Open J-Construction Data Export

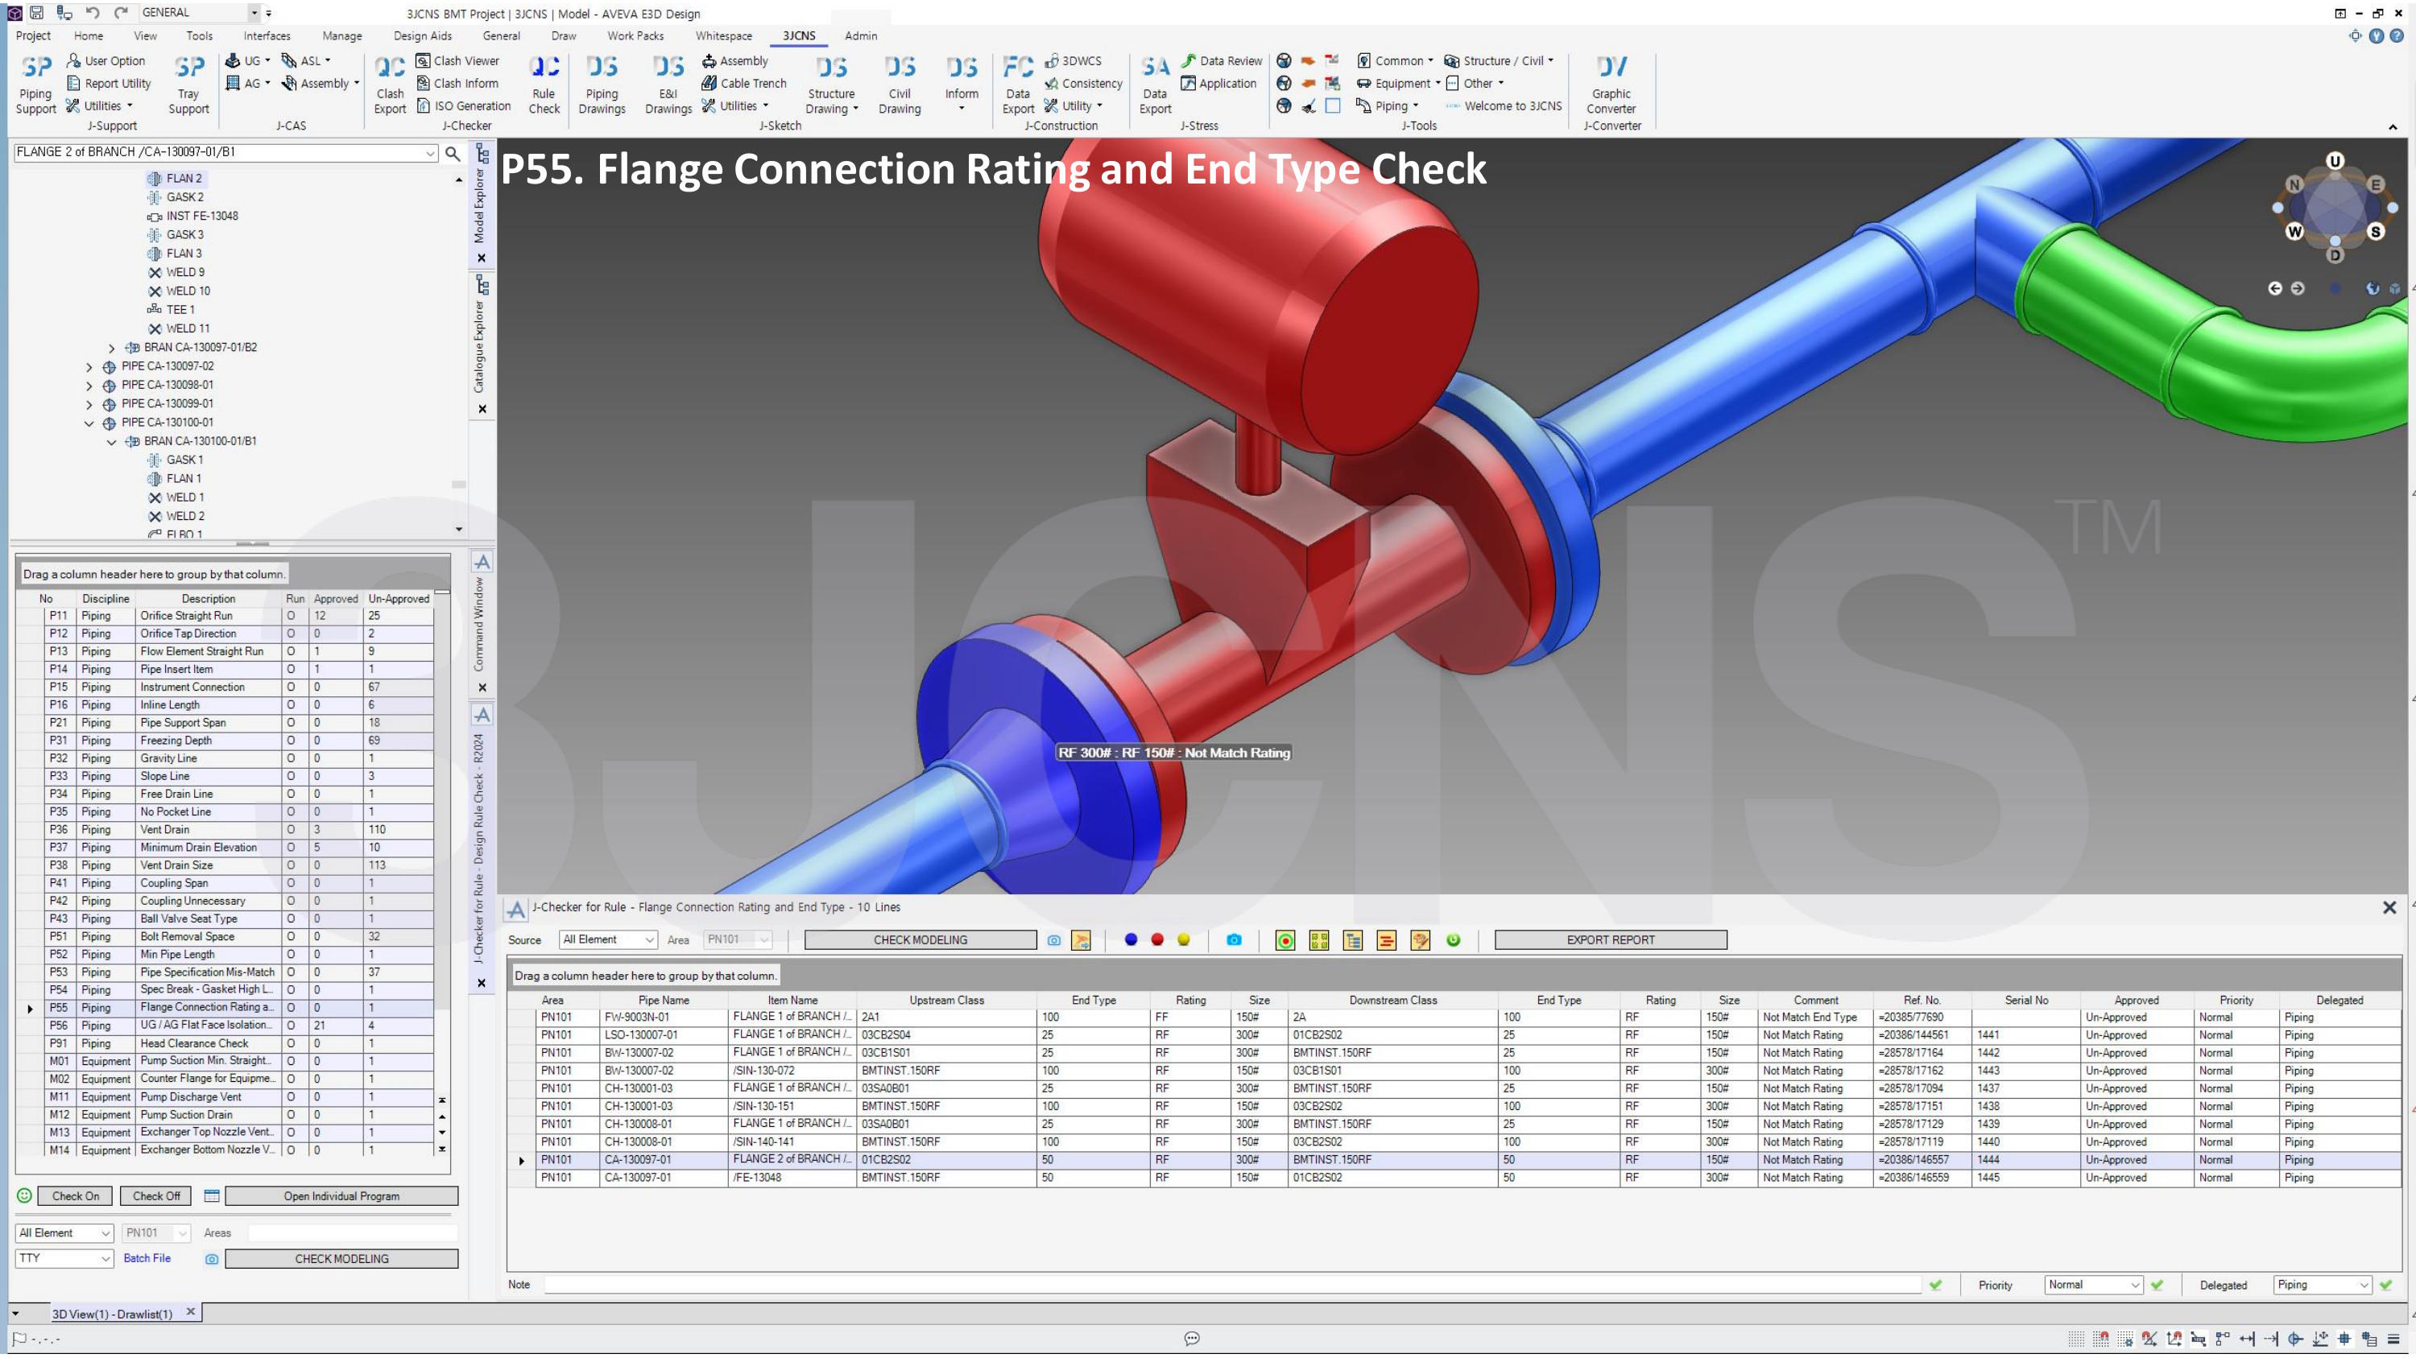click(x=1018, y=85)
